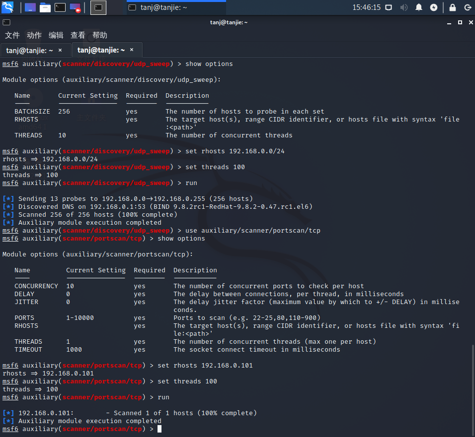
Task: Launch the terminal emulator panel icon
Action: tap(60, 7)
